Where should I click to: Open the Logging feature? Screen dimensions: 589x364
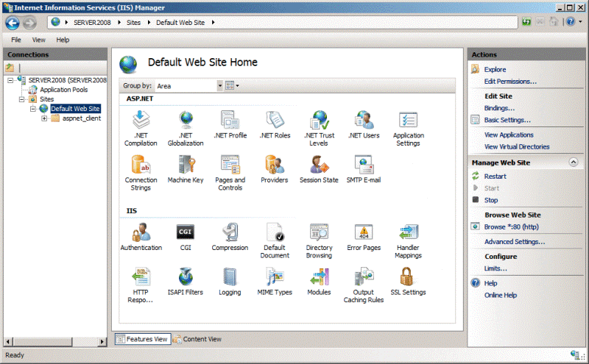tap(230, 282)
